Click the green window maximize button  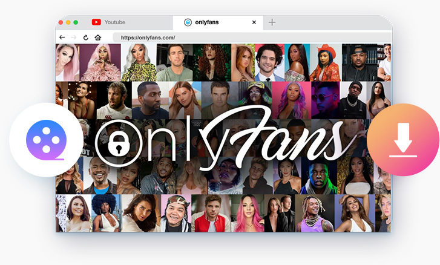[76, 22]
